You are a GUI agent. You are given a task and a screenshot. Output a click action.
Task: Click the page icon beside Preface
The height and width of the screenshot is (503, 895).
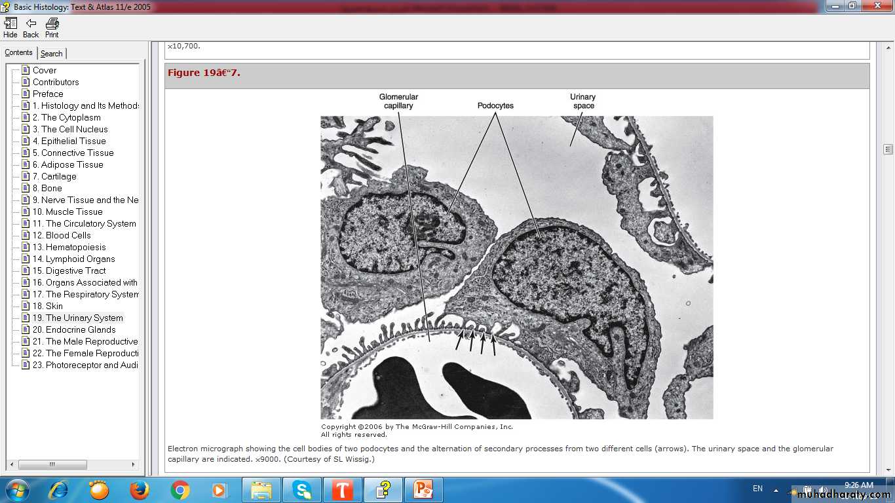[26, 94]
